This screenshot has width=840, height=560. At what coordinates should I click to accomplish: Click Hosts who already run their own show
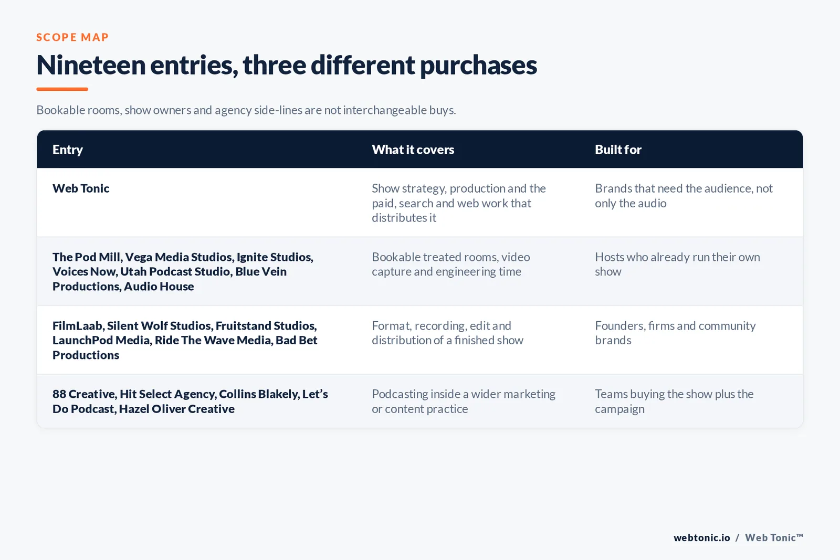[x=677, y=264]
